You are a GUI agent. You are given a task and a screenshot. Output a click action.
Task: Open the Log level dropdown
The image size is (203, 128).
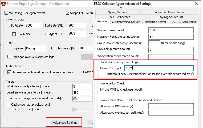coord(36,48)
